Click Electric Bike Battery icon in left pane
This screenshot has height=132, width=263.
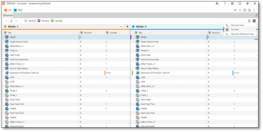click(7, 68)
